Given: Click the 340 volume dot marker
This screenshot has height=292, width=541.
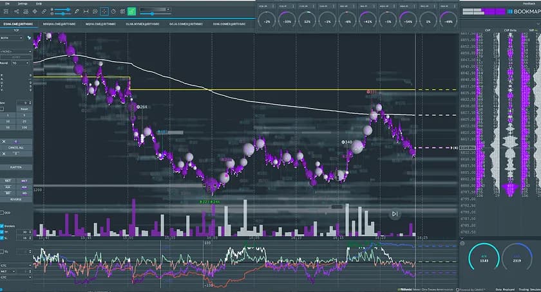Looking at the screenshot, I should tap(346, 142).
